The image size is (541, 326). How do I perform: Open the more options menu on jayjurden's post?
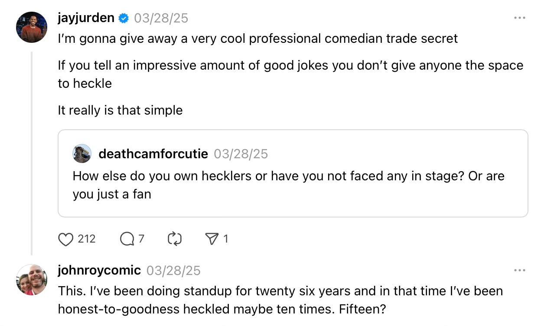pyautogui.click(x=519, y=18)
